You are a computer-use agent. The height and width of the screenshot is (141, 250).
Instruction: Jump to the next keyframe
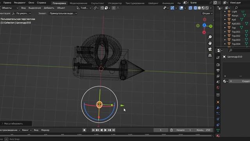109,130
